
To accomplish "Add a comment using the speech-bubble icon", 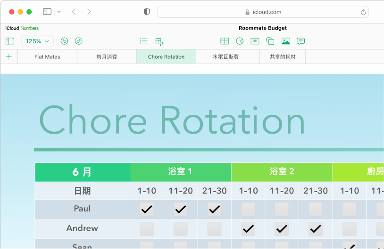I will tap(301, 41).
